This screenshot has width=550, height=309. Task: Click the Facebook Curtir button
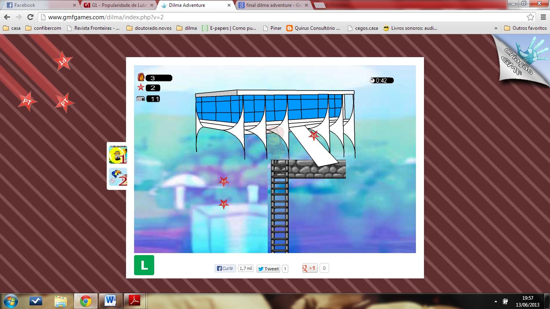click(225, 268)
